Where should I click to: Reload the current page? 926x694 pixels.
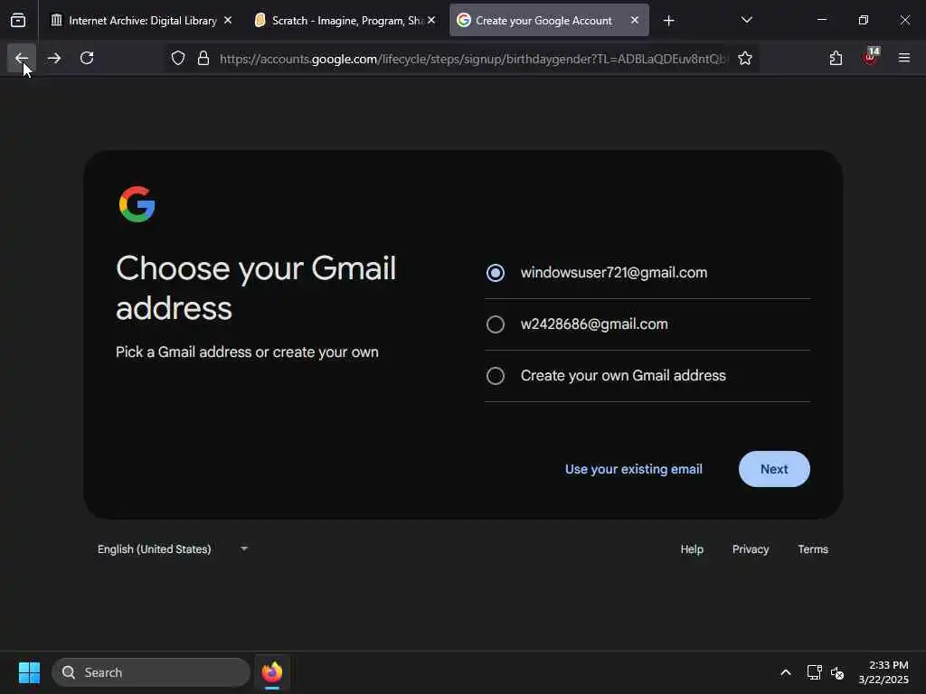[x=87, y=58]
